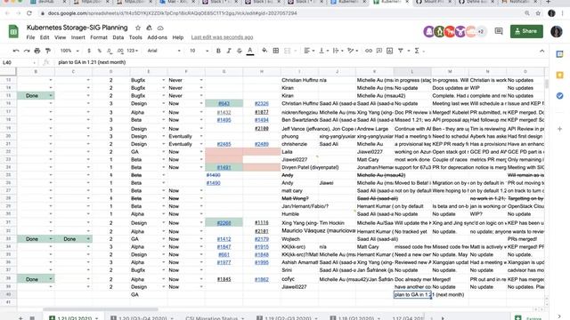Open the Arial font dropdown

click(164, 51)
